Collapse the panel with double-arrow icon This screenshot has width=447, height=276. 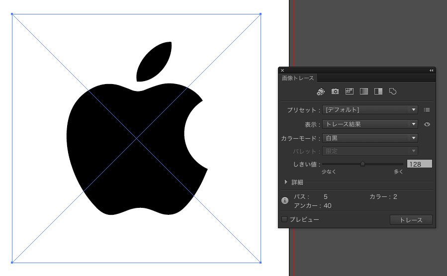pyautogui.click(x=431, y=71)
